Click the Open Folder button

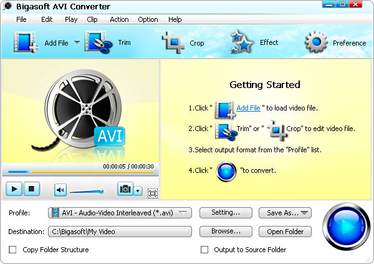(285, 232)
